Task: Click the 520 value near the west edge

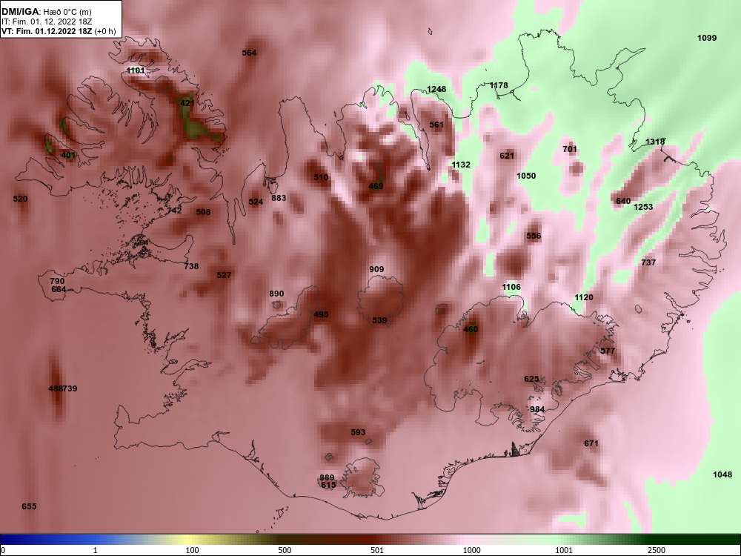Action: pos(20,199)
